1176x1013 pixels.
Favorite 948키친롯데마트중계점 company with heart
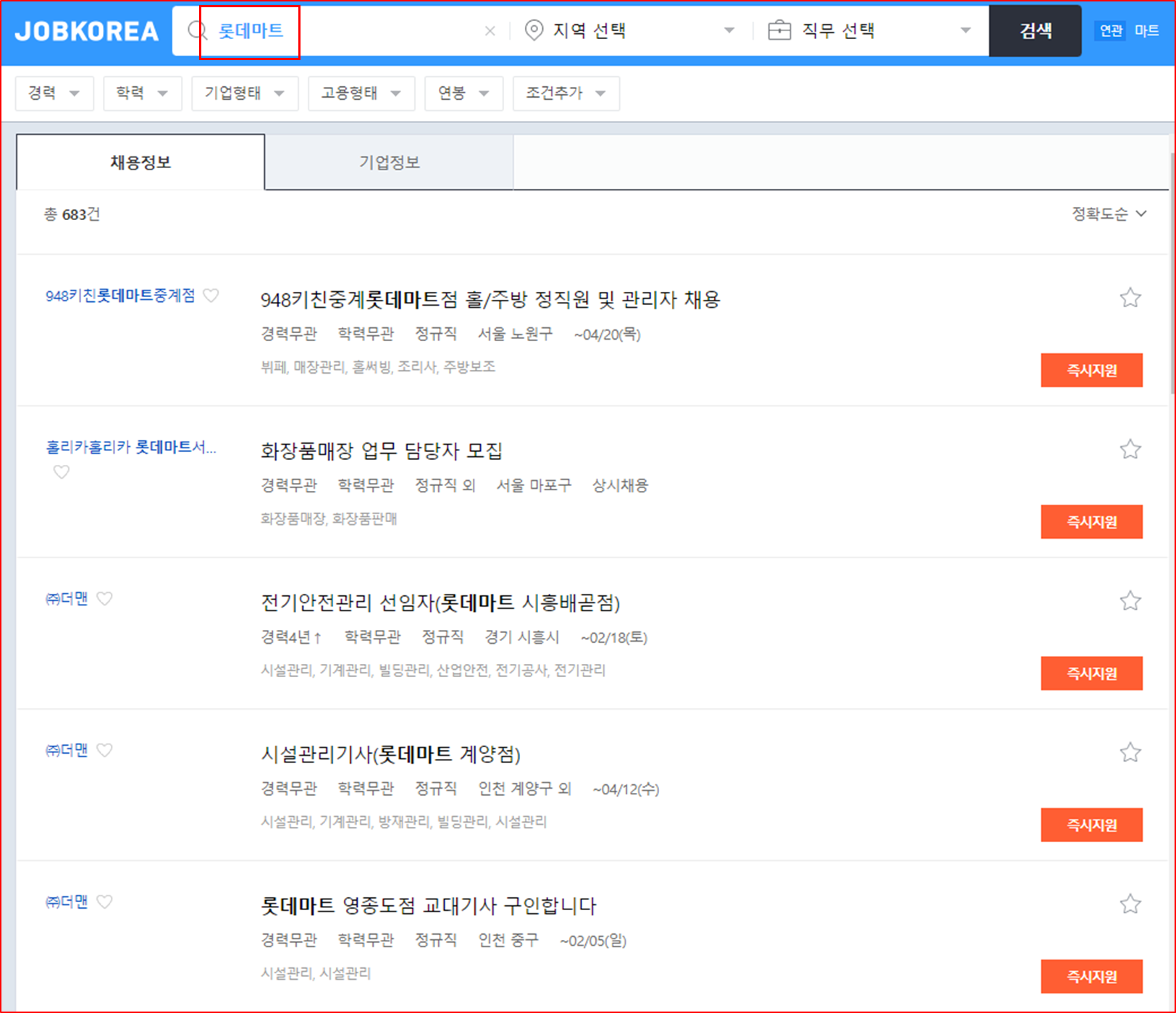click(x=211, y=295)
